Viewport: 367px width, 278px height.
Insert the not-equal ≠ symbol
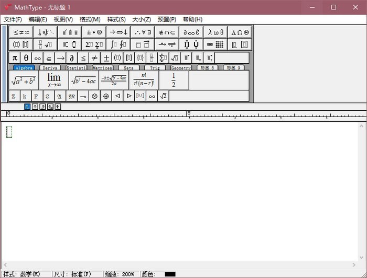[x=95, y=58]
